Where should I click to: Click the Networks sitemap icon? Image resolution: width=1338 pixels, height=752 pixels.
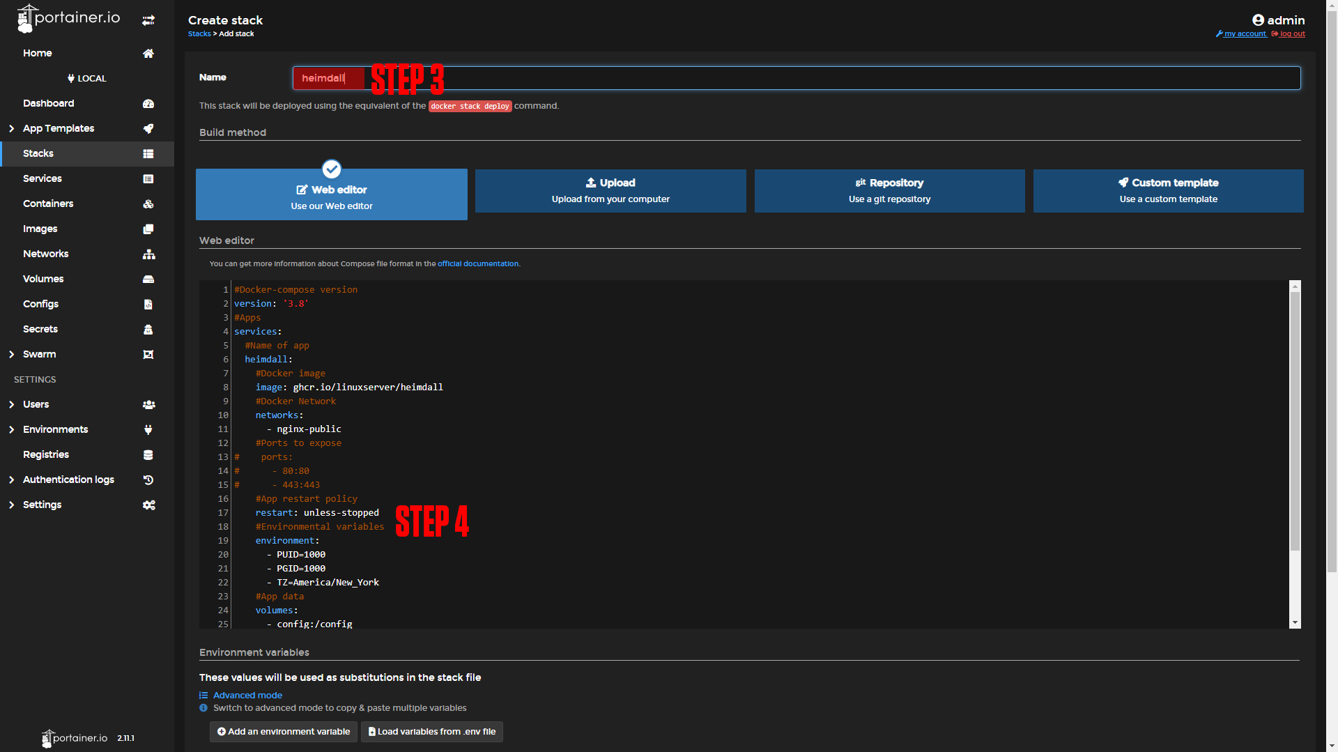(148, 254)
